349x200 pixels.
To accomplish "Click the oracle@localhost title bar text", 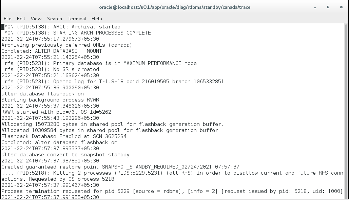I will tap(174, 7).
